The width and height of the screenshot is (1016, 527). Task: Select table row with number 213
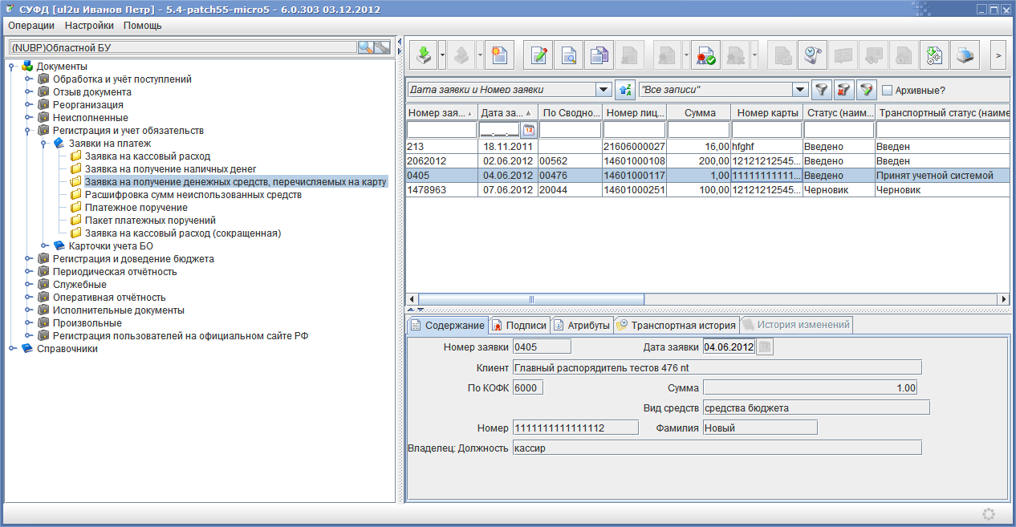[x=707, y=147]
